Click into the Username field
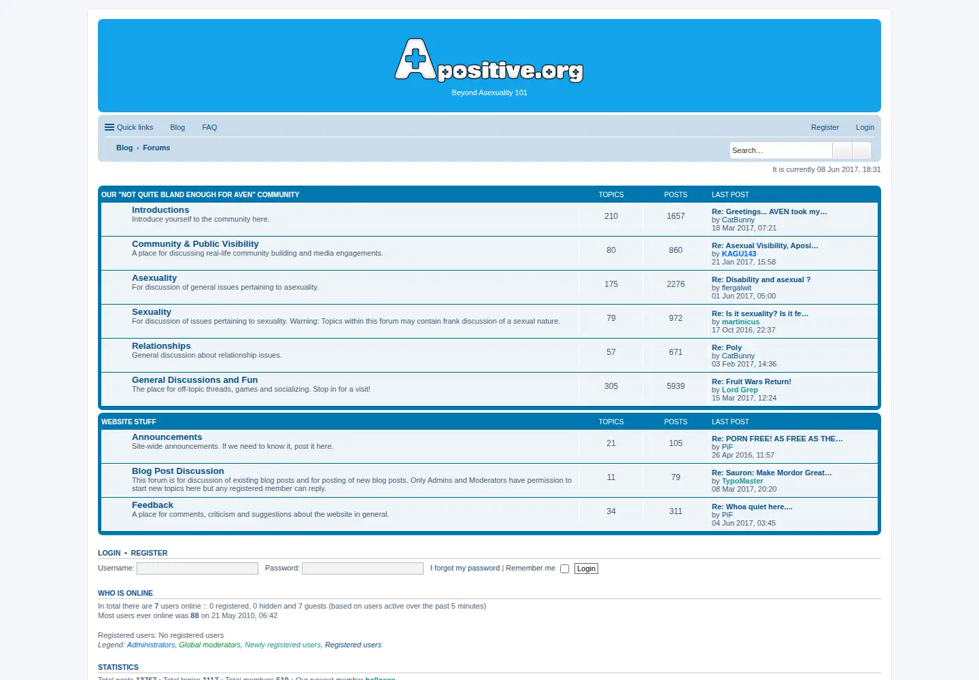The height and width of the screenshot is (680, 979). click(197, 568)
